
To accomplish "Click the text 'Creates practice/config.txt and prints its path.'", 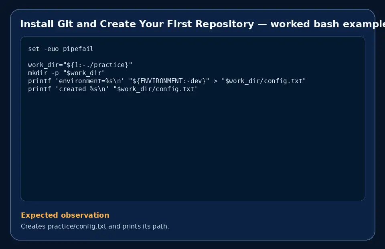I will (x=95, y=226).
